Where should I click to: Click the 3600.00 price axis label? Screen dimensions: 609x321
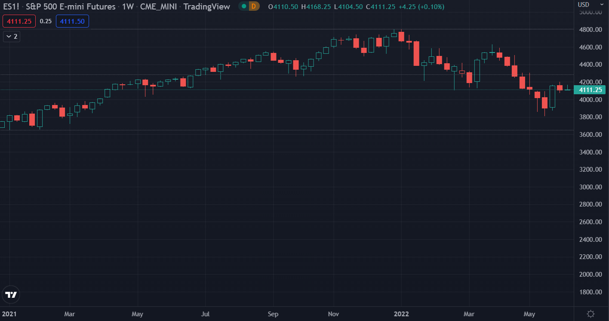pos(591,135)
